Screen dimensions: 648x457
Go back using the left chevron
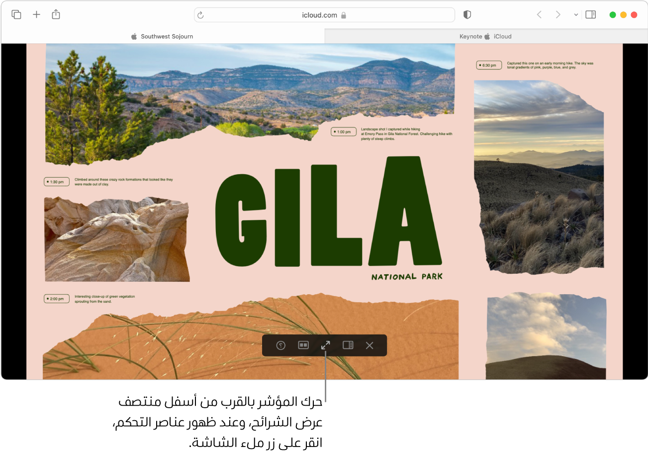pos(539,15)
